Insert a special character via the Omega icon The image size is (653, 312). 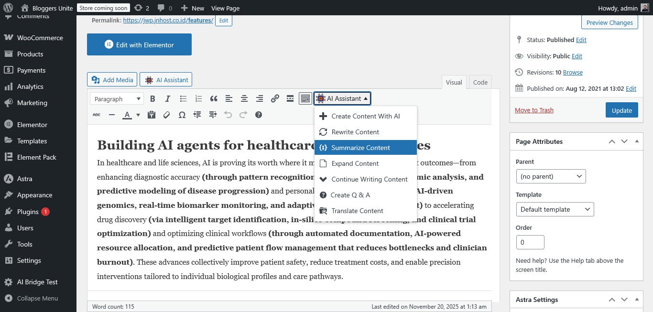click(182, 115)
